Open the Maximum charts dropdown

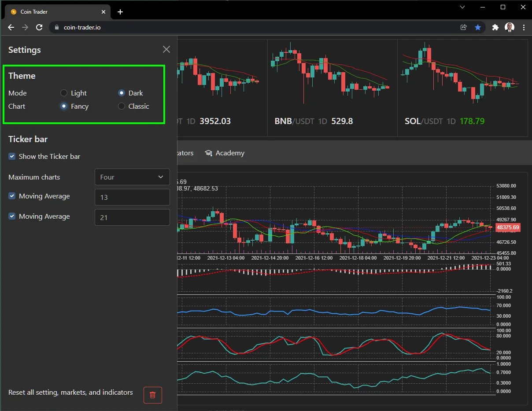[x=132, y=177]
